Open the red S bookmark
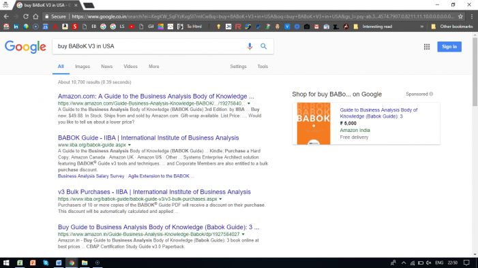Image resolution: width=478 pixels, height=268 pixels. (x=75, y=27)
